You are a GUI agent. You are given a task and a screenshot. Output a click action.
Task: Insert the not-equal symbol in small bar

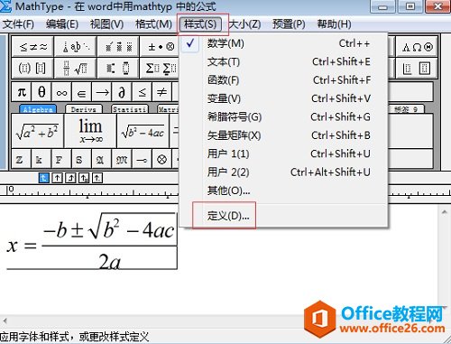point(161,92)
